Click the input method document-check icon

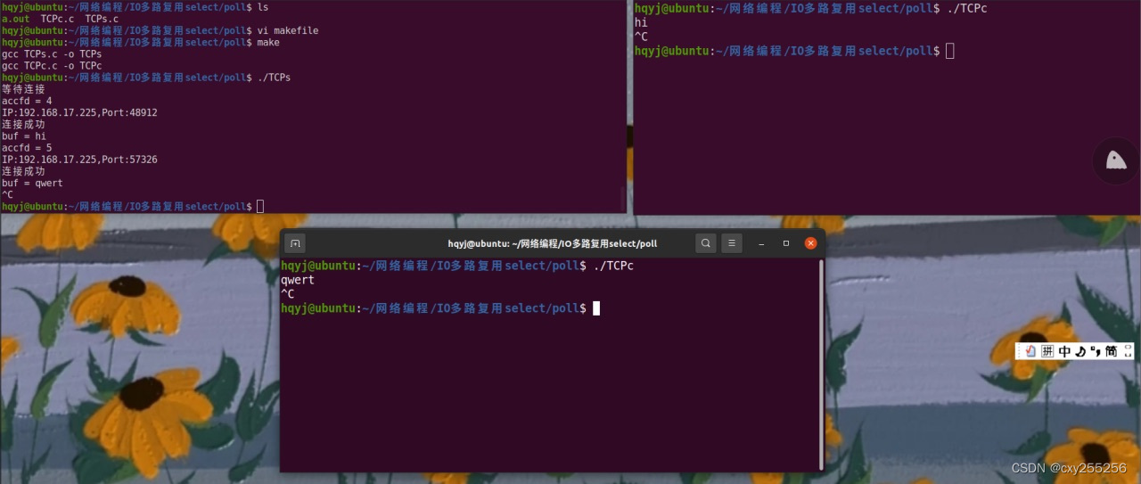[x=1030, y=351]
